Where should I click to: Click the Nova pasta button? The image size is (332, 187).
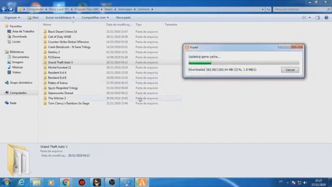(x=123, y=18)
